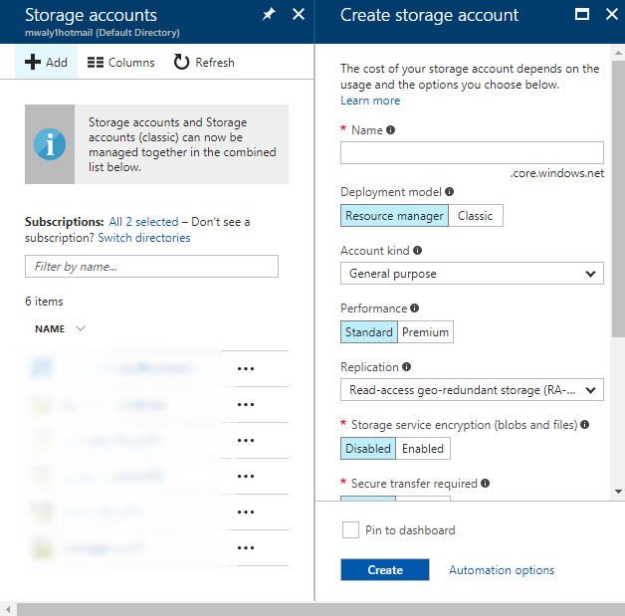
Task: Click scroll up arrow in create blade
Action: point(618,53)
